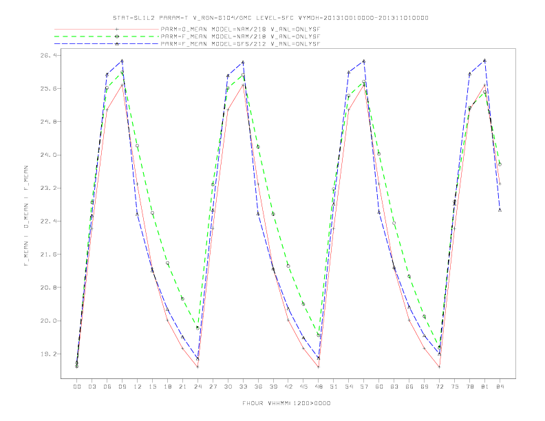Click the blue legend line triangle marker
This screenshot has height=421, width=545.
pyautogui.click(x=117, y=44)
